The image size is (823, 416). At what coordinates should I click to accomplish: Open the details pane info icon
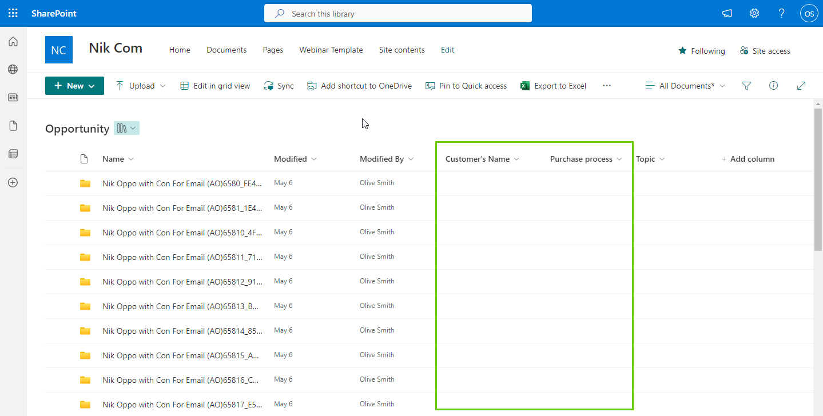pos(774,86)
